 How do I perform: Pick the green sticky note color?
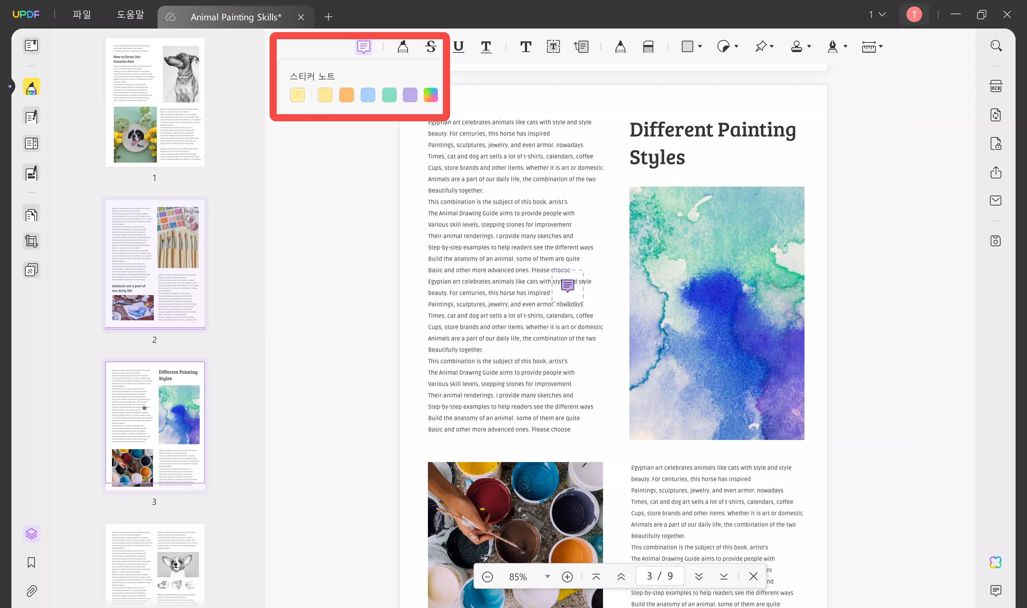pyautogui.click(x=389, y=95)
